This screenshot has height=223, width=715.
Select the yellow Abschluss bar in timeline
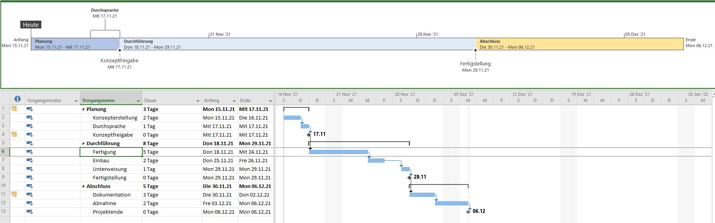tap(579, 44)
